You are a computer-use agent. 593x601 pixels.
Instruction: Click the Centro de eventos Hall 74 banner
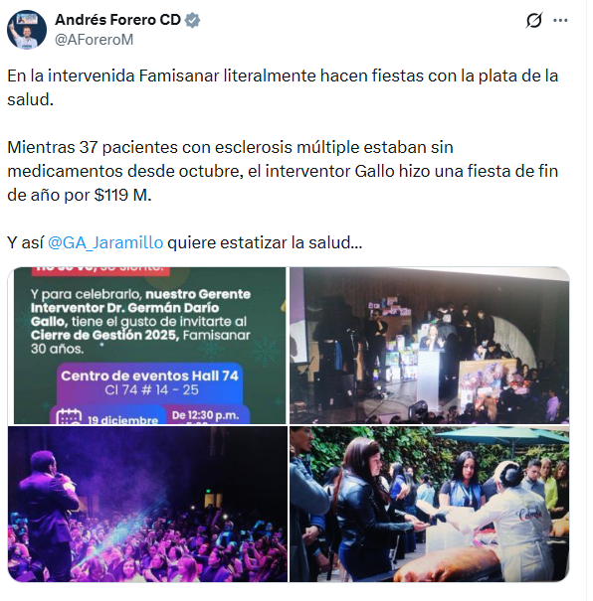tap(149, 382)
